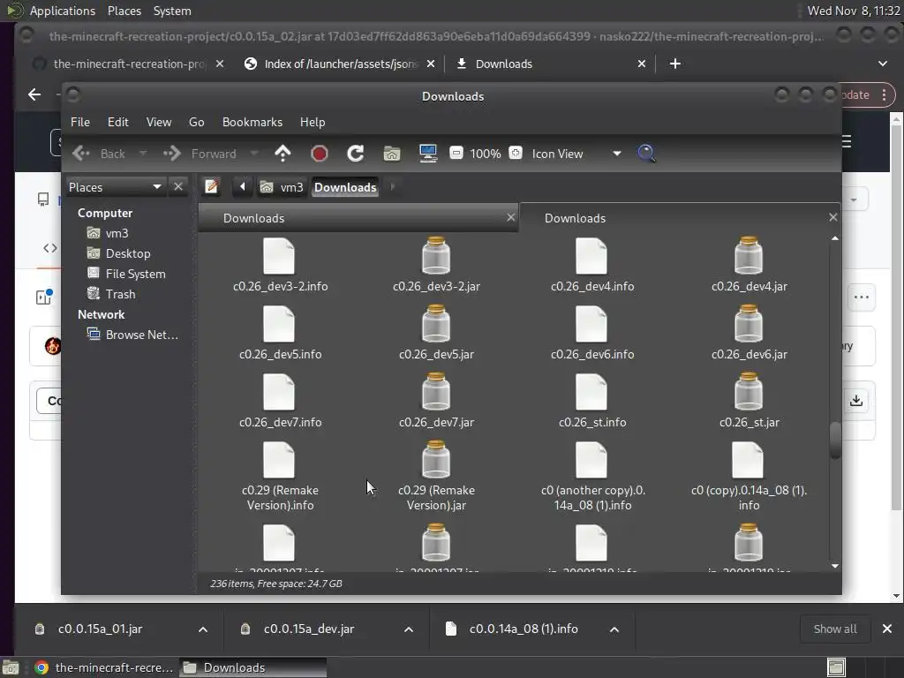This screenshot has height=678, width=904.
Task: Select c0.26_dev6.info document icon
Action: pos(591,324)
